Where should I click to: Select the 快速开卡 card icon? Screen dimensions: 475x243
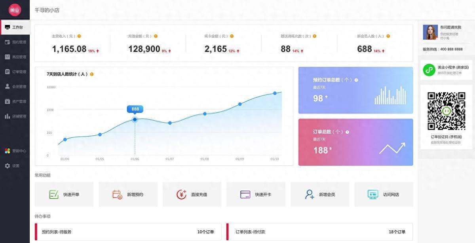tap(245, 194)
